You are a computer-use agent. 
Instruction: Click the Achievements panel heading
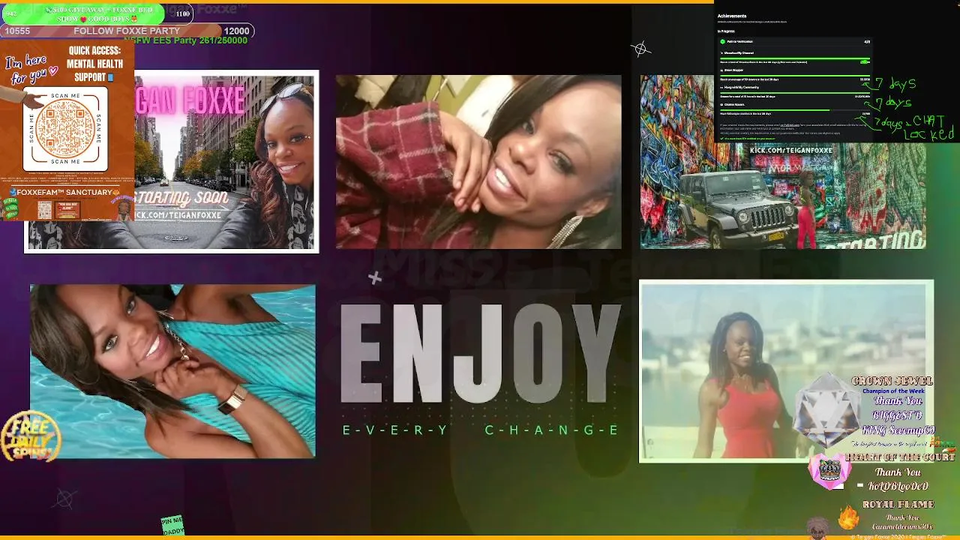coord(732,16)
